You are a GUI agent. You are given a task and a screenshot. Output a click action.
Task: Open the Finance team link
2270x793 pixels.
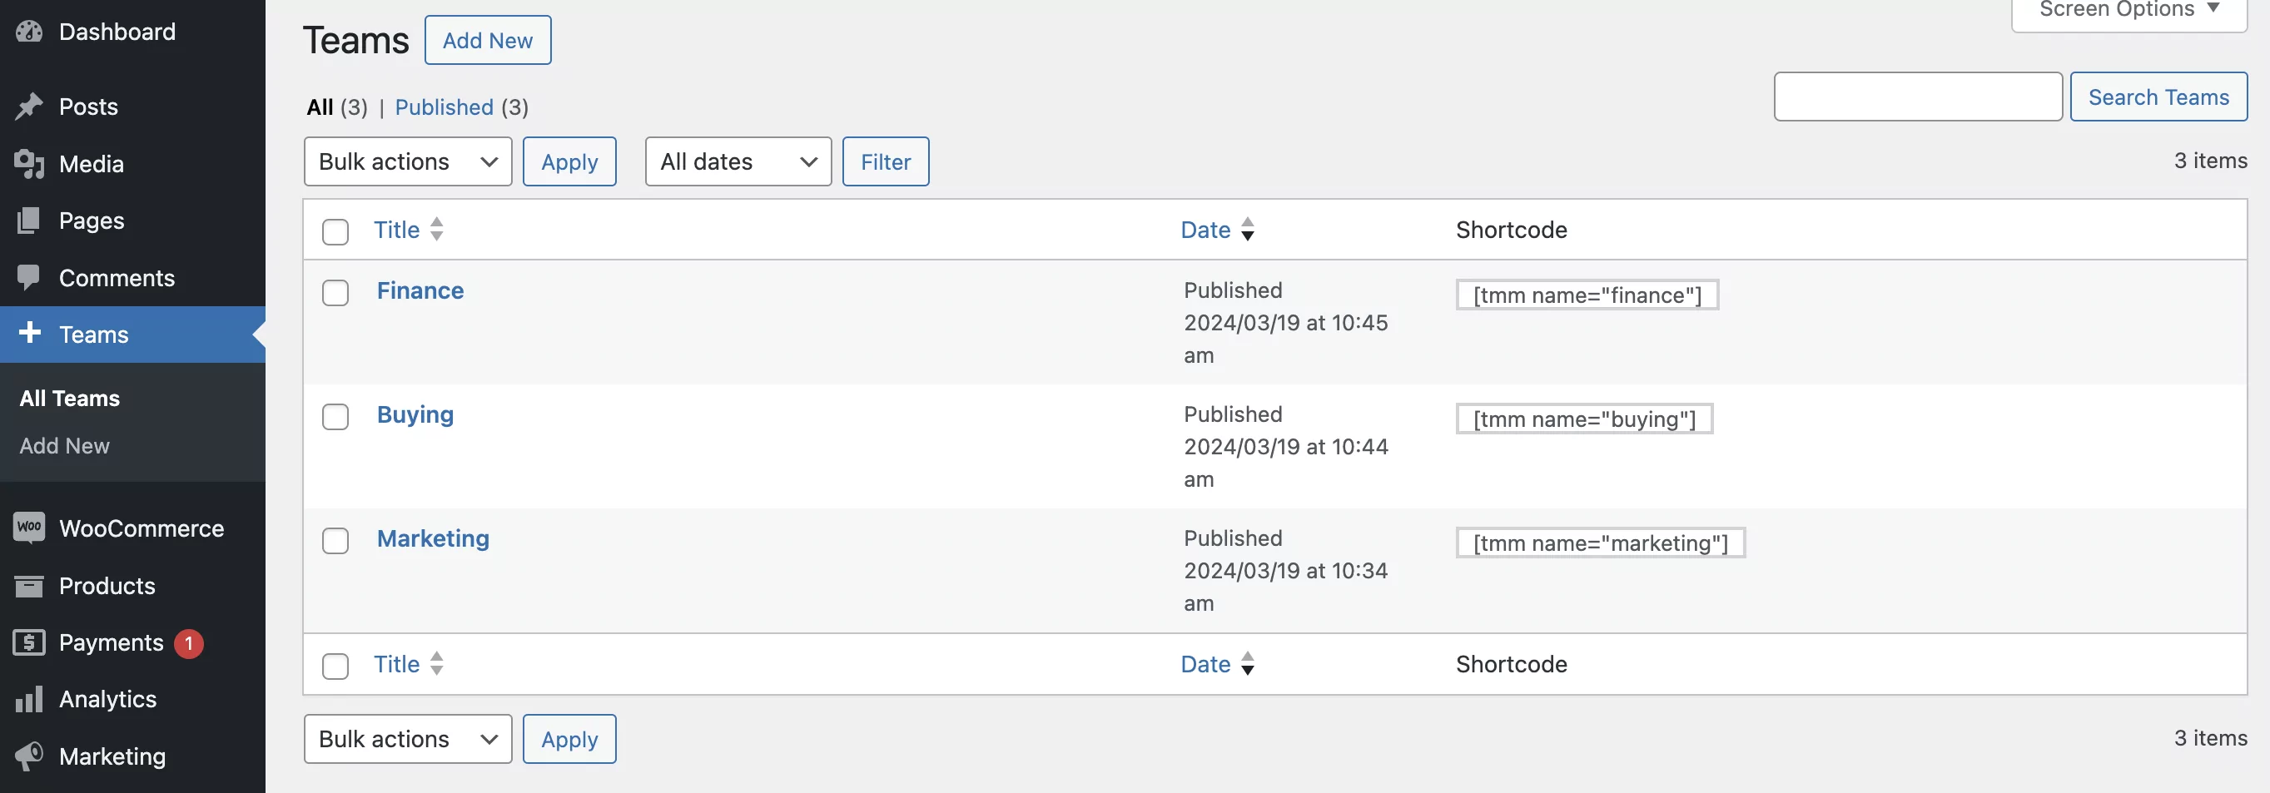[420, 290]
